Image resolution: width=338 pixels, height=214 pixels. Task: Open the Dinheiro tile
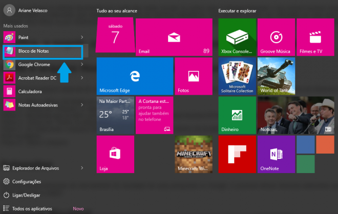pos(237,115)
